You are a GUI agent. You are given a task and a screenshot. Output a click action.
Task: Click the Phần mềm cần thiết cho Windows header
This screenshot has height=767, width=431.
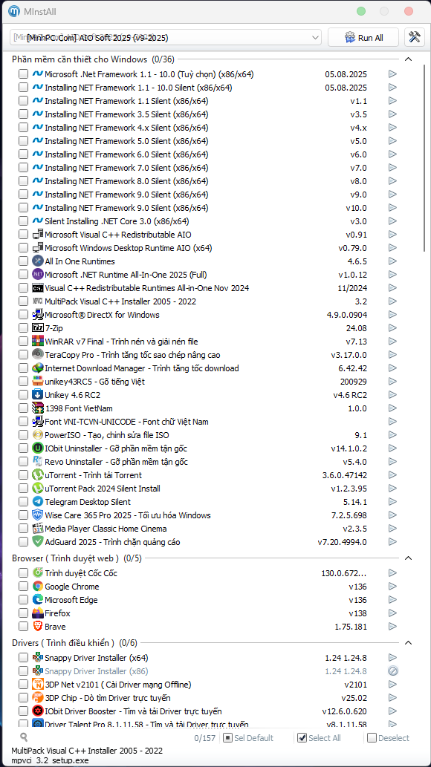click(93, 59)
